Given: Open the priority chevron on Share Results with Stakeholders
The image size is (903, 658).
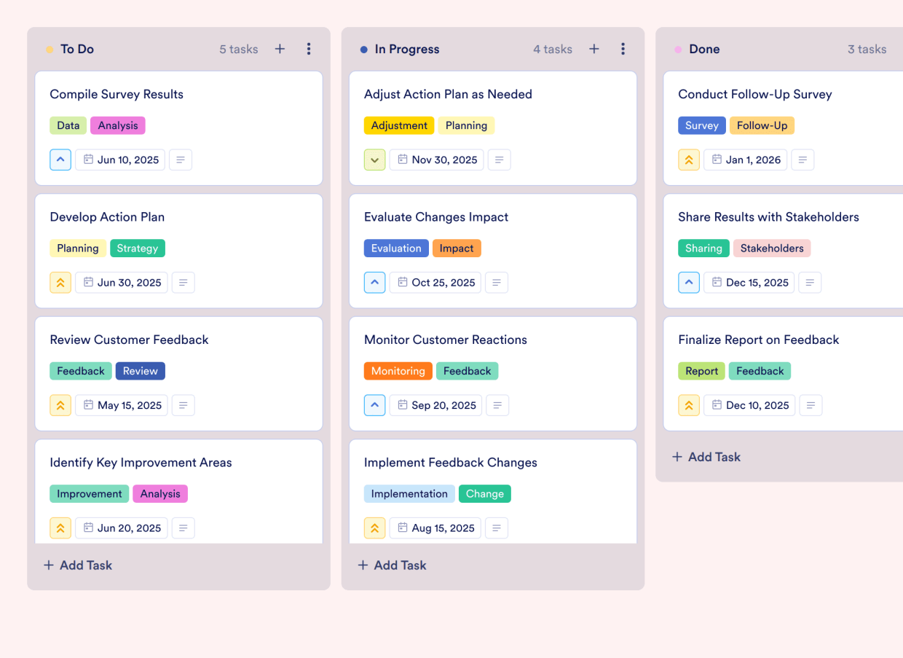Looking at the screenshot, I should click(x=689, y=282).
